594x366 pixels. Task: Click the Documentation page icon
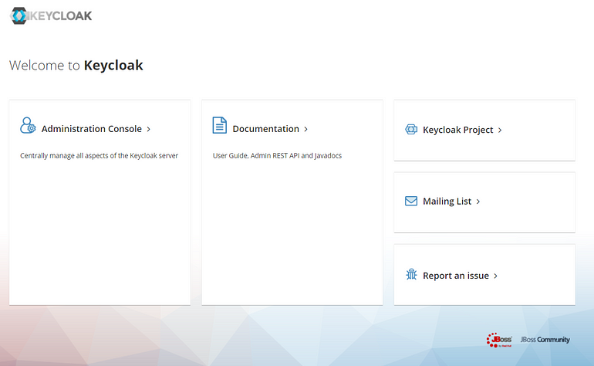pyautogui.click(x=220, y=125)
